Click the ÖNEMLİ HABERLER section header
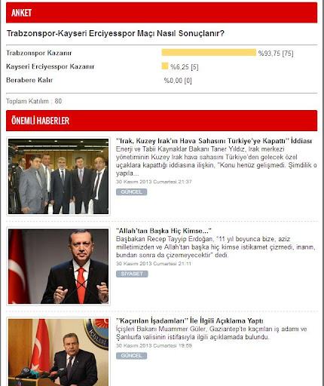 pyautogui.click(x=161, y=121)
